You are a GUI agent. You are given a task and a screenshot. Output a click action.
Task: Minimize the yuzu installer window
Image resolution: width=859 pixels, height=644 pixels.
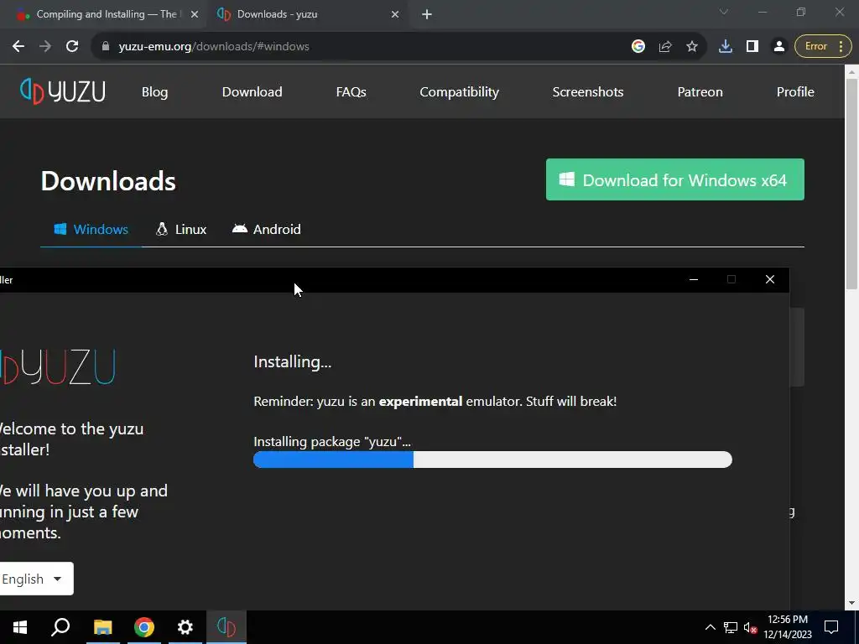[694, 280]
